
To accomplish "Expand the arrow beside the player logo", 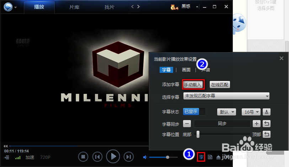I will click(16, 7).
